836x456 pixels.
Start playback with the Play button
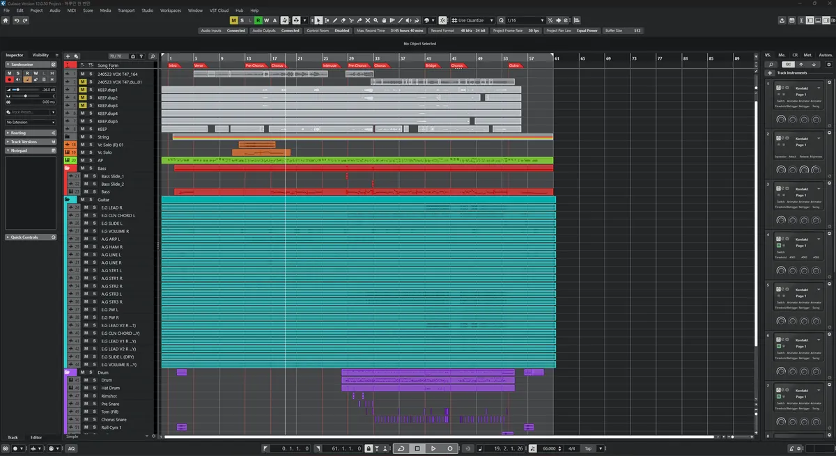pyautogui.click(x=433, y=448)
